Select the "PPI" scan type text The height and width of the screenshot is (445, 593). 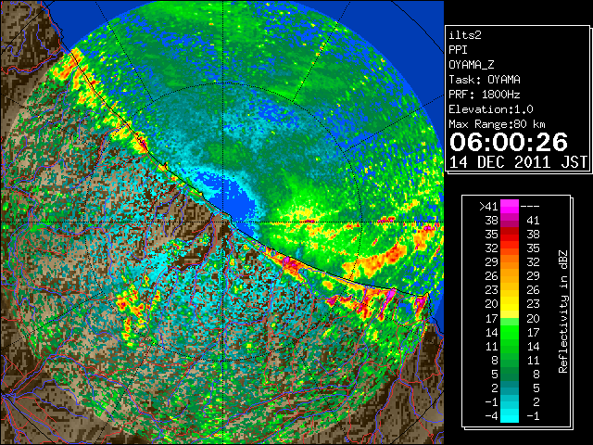click(458, 50)
